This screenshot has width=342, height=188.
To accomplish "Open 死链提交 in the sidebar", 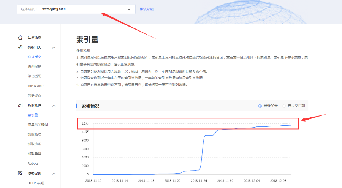I will coord(34,96).
